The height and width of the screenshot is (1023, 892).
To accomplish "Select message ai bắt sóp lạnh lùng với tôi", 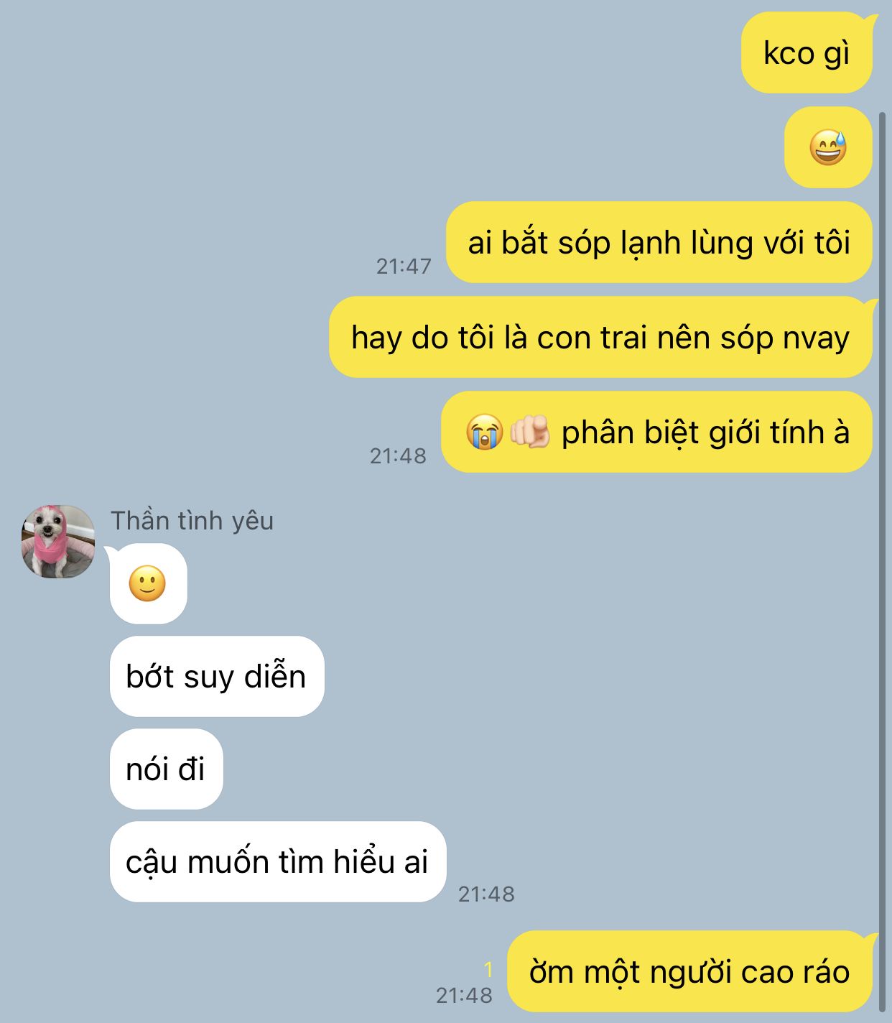I will tap(659, 242).
